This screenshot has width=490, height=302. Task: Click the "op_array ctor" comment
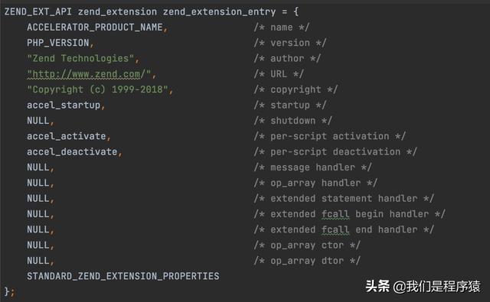click(307, 245)
